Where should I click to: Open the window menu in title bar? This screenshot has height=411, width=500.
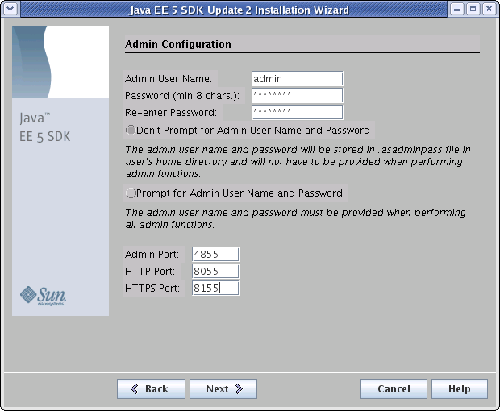pyautogui.click(x=10, y=9)
